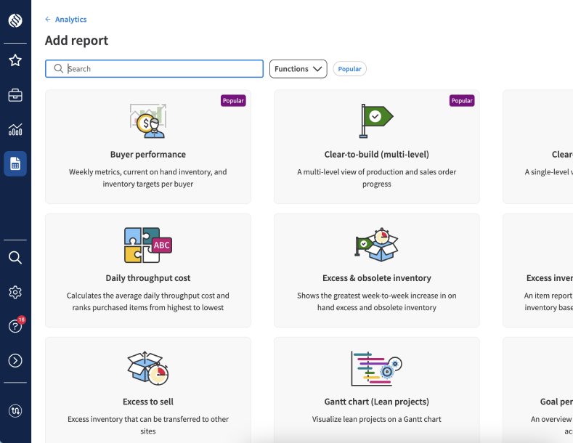The height and width of the screenshot is (443, 573).
Task: Select the highlighted reports sheet icon in sidebar
Action: point(15,164)
